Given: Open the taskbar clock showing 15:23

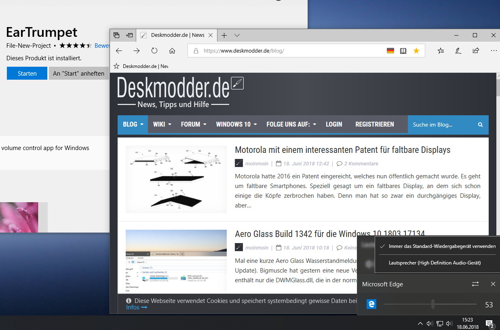Looking at the screenshot, I should pyautogui.click(x=468, y=323).
